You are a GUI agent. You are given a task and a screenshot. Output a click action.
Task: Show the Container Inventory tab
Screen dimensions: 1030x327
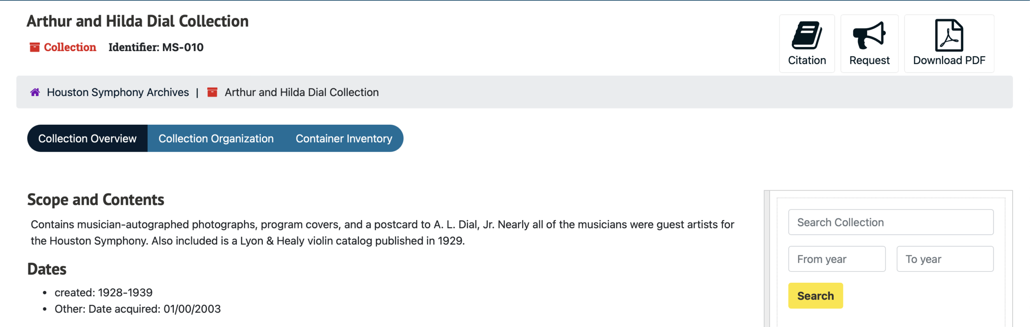pos(344,138)
